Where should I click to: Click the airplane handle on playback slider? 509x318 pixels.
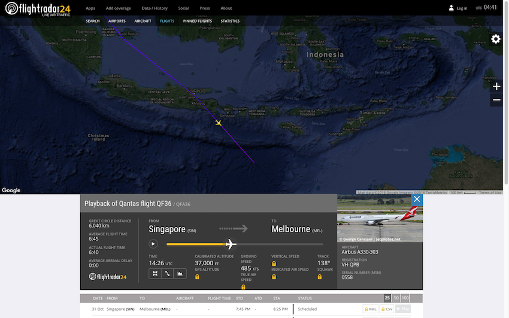[x=230, y=244]
